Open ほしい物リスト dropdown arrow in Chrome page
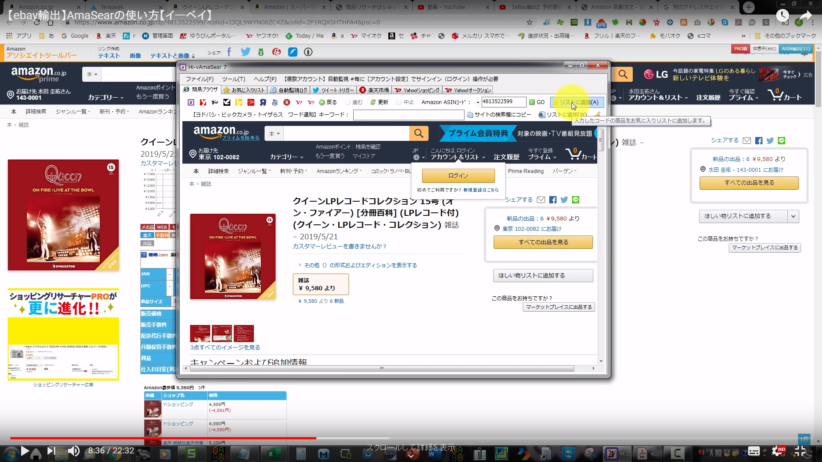Screen dimensions: 822x462 click(x=793, y=216)
